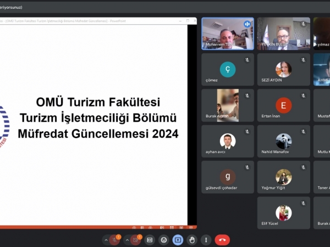Close the shared PowerPoint window
Viewport: 330px width, 247px height.
[x=195, y=21]
